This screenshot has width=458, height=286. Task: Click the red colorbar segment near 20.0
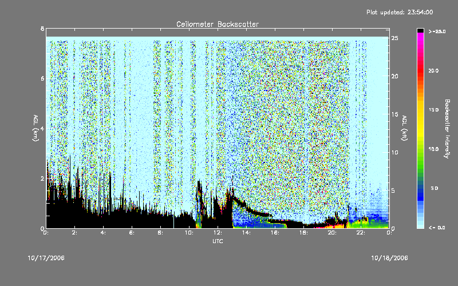point(420,70)
